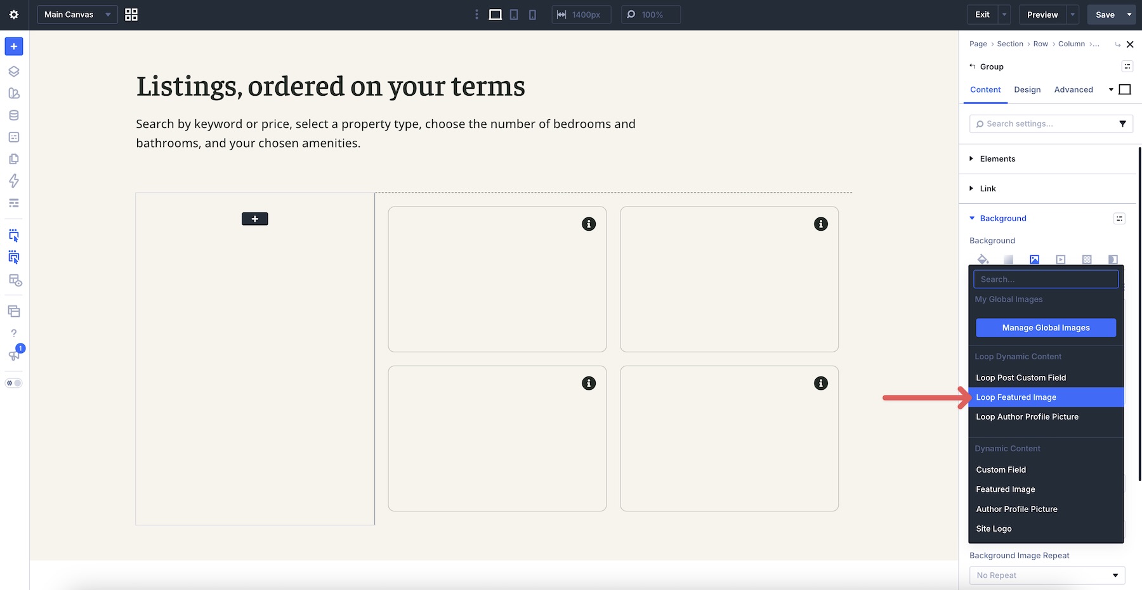The image size is (1142, 590).
Task: Open the help question mark icon
Action: point(14,333)
